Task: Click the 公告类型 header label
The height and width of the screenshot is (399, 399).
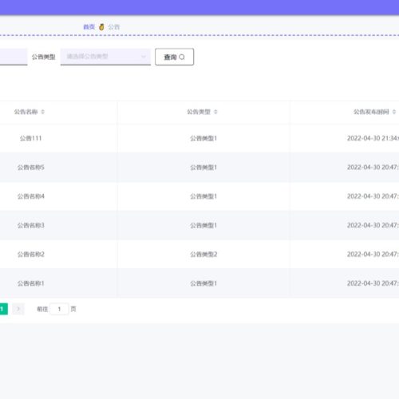Action: click(x=199, y=112)
